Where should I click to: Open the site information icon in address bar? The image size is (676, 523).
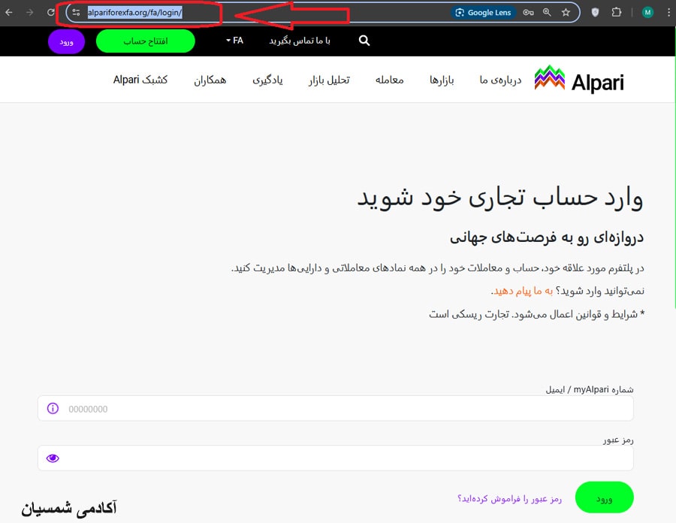tap(77, 13)
